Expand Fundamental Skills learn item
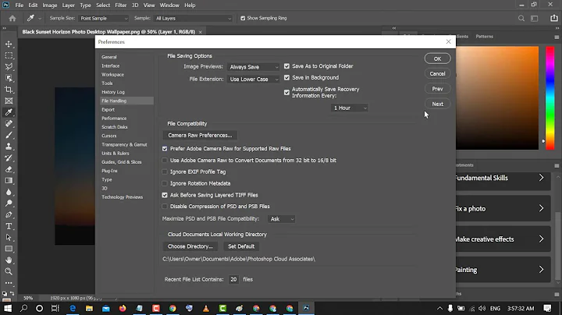The width and height of the screenshot is (562, 315). (x=503, y=178)
